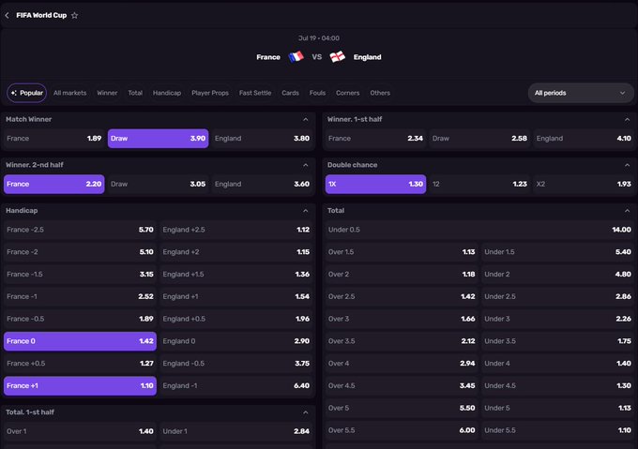Open the Player Props tab
The height and width of the screenshot is (449, 638).
tap(210, 93)
